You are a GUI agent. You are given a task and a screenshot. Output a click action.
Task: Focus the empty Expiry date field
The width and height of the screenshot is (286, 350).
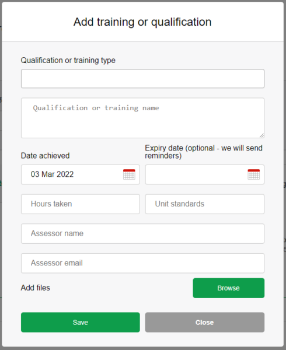coord(205,174)
